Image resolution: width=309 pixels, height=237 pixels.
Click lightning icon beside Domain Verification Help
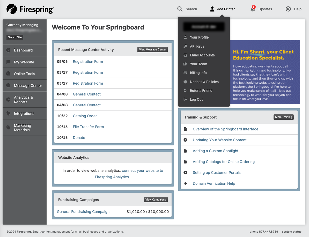[185, 183]
